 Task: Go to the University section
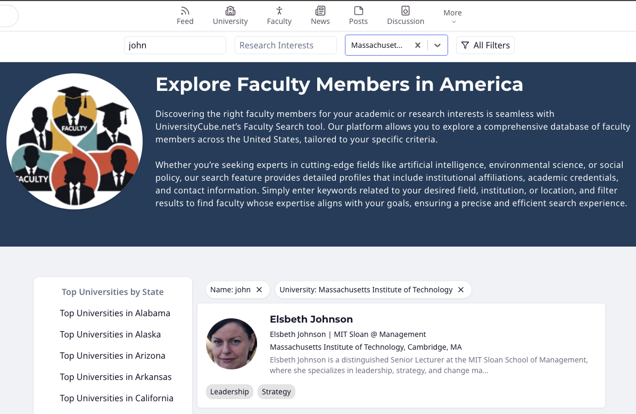tap(230, 16)
